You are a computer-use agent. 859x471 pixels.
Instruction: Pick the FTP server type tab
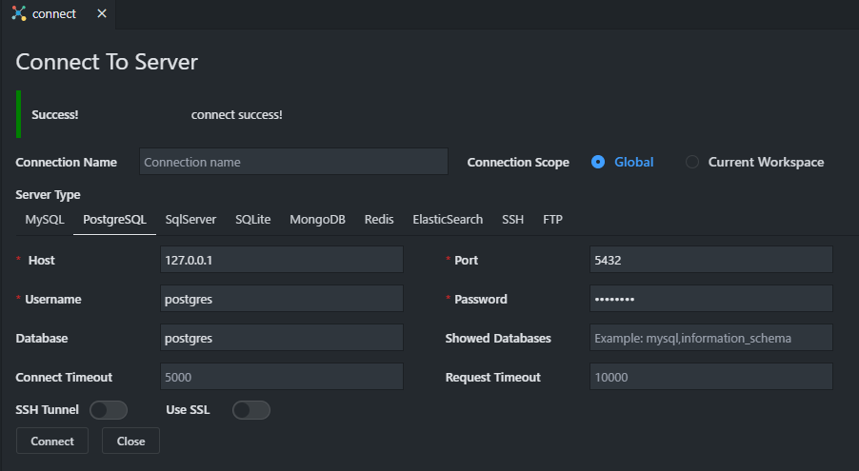click(552, 219)
